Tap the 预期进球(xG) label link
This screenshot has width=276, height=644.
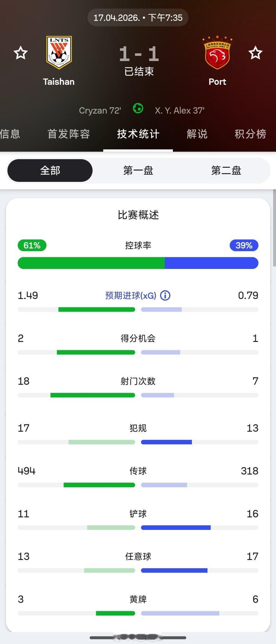click(x=131, y=296)
